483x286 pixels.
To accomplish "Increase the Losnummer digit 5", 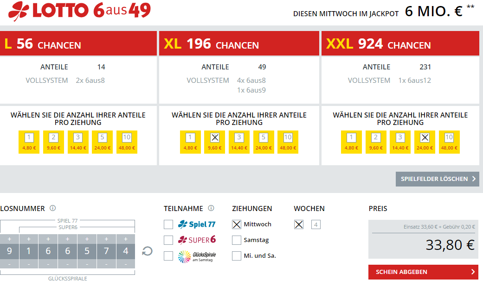I will pyautogui.click(x=87, y=239).
